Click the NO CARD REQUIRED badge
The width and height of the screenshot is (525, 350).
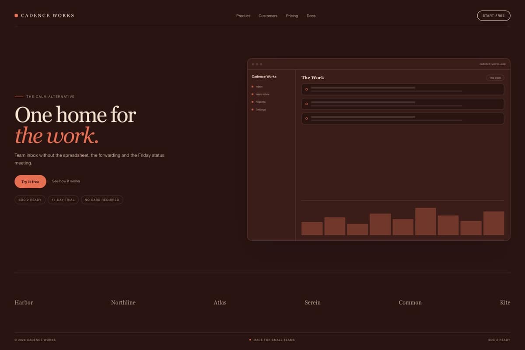point(102,200)
